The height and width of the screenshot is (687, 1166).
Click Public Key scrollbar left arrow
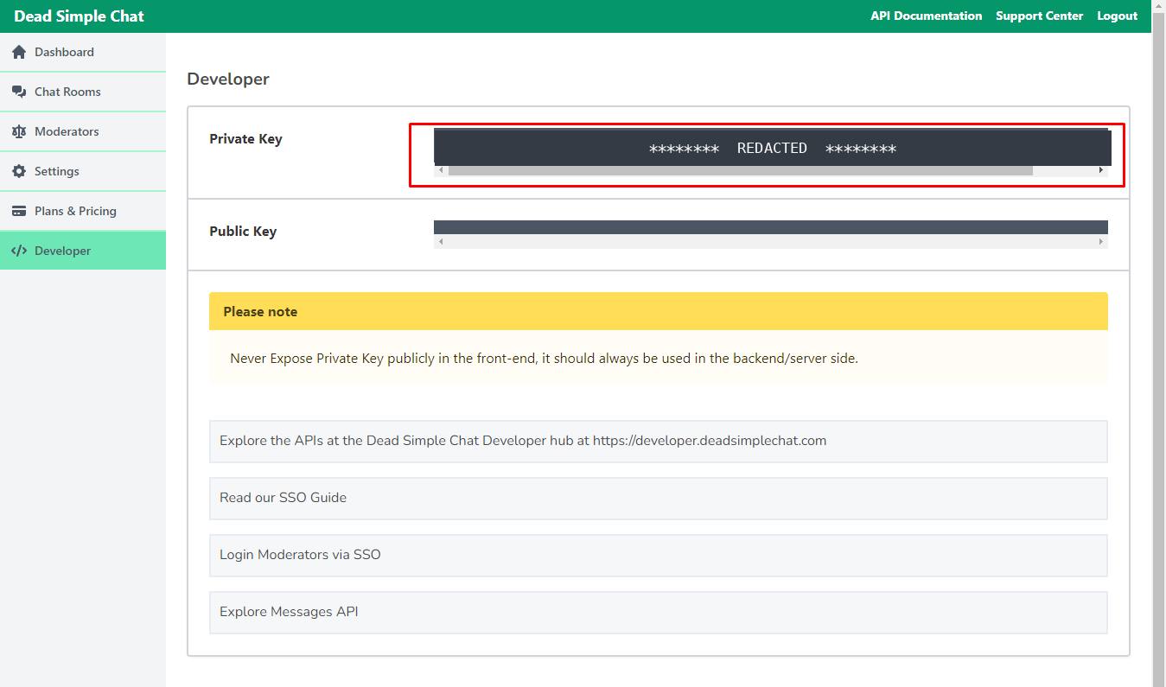point(441,242)
